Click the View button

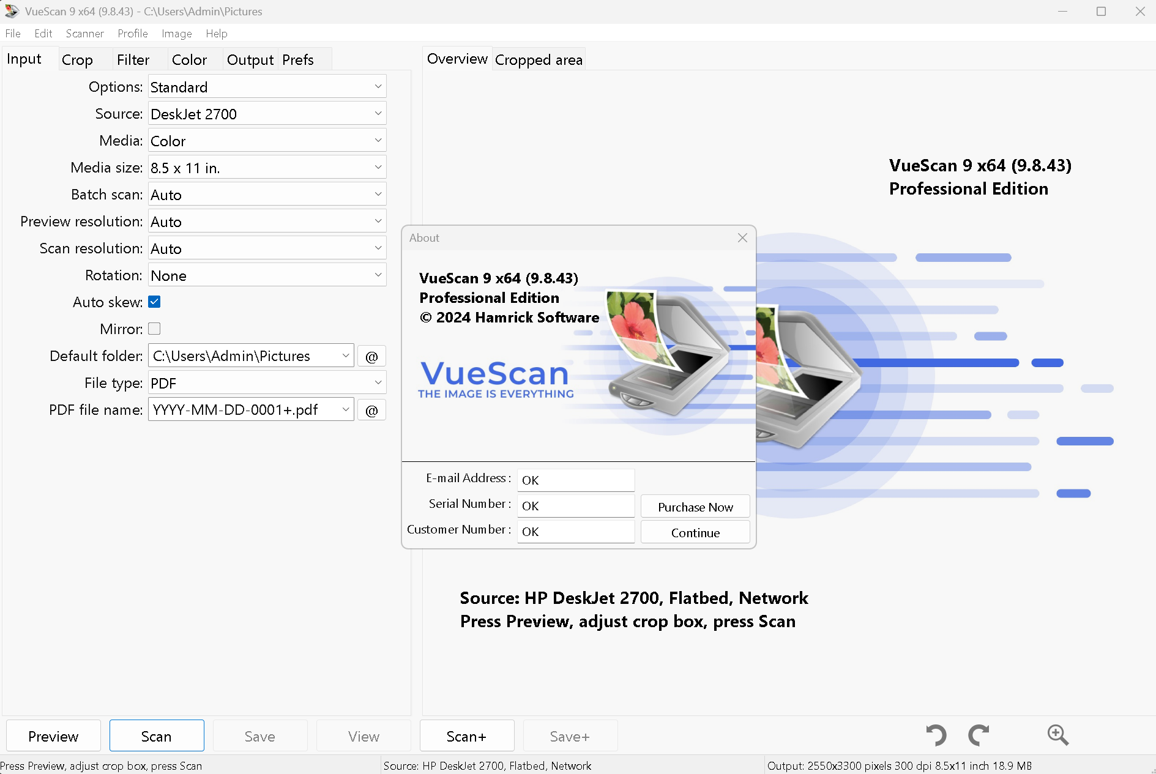click(364, 736)
